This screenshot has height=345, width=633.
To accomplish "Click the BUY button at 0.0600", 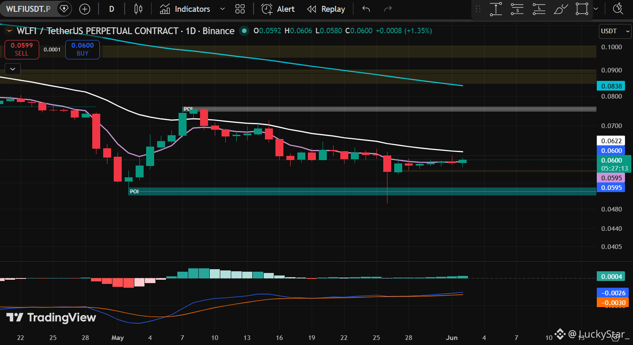I will (x=83, y=49).
